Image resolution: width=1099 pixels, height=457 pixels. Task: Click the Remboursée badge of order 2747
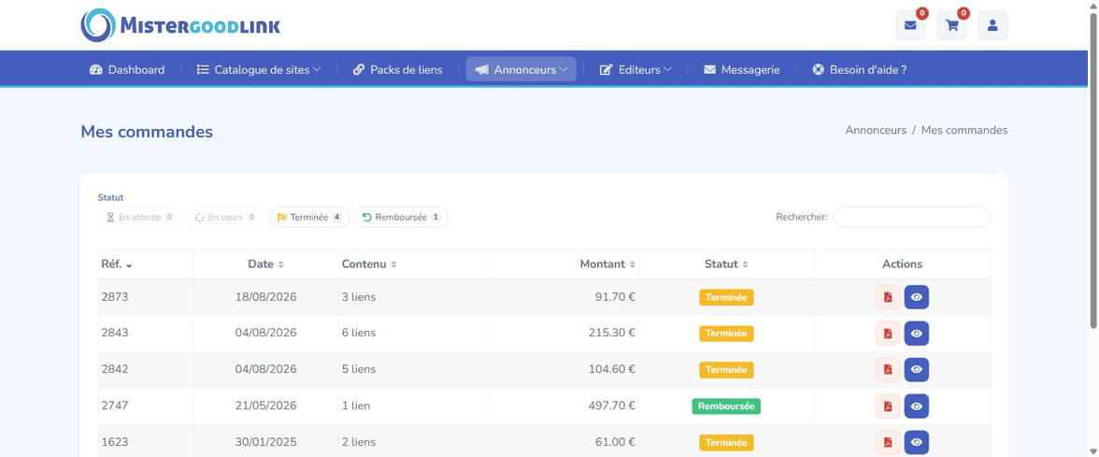coord(726,407)
